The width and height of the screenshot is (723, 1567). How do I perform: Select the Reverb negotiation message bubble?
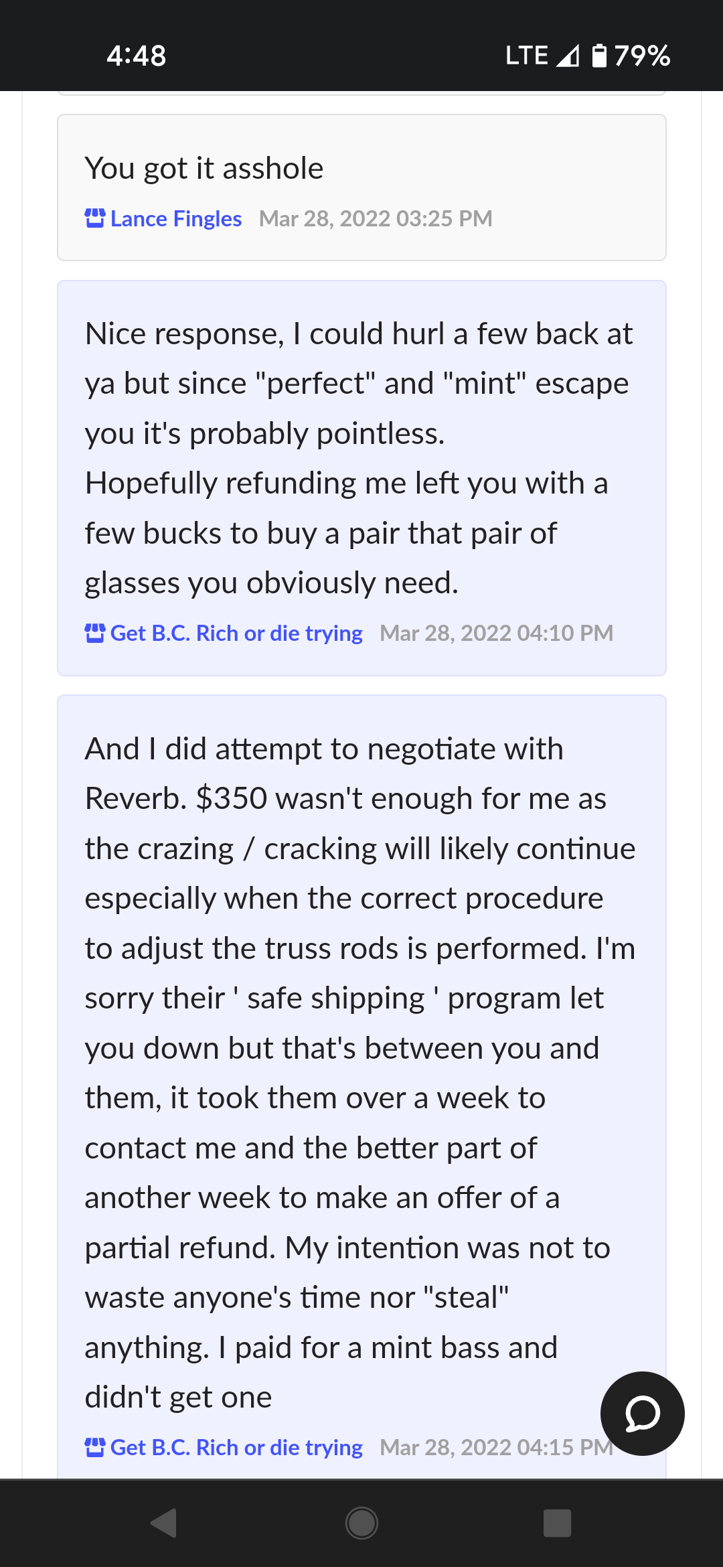(361, 1087)
